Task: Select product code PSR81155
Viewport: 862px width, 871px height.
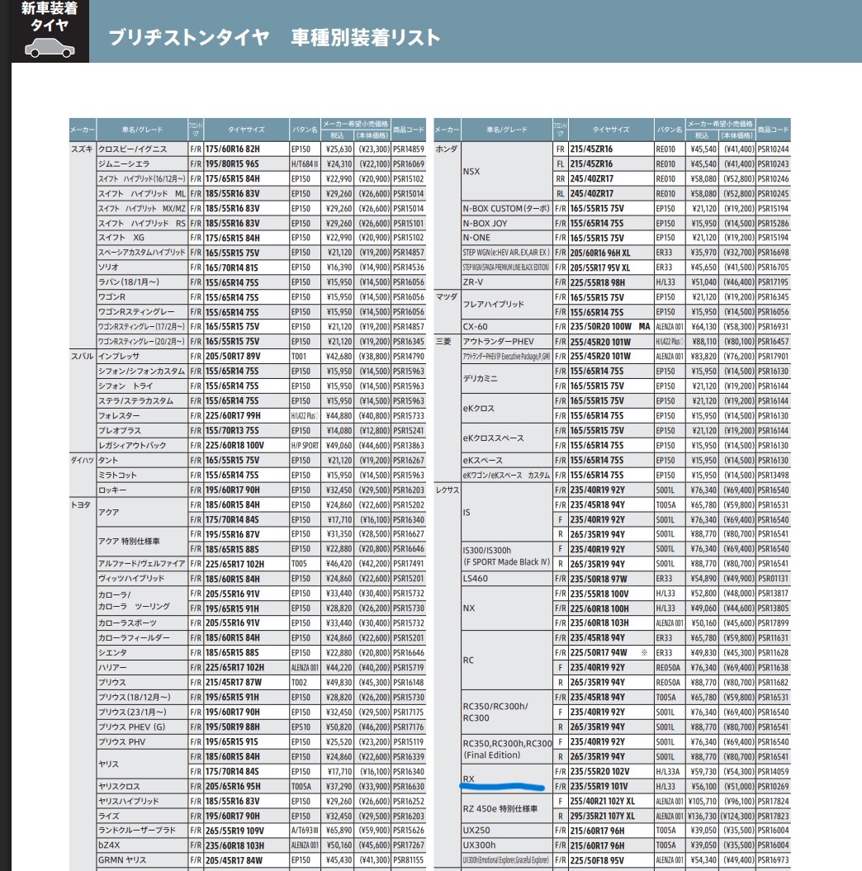Action: pos(408,860)
